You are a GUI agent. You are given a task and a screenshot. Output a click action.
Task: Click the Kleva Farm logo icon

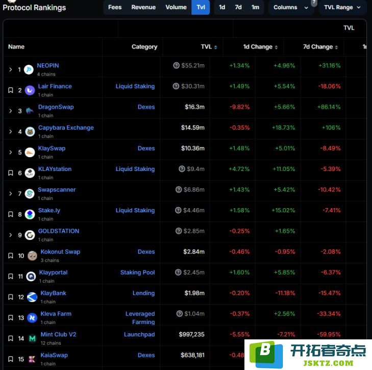click(32, 317)
